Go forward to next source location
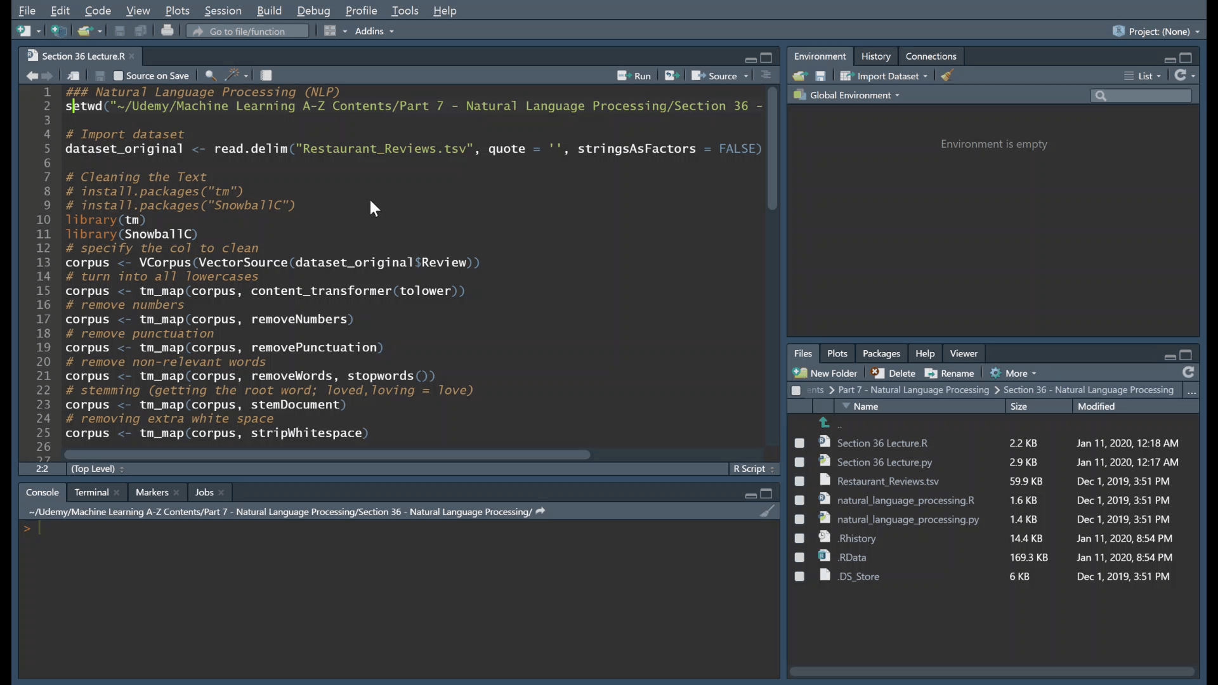Image resolution: width=1218 pixels, height=685 pixels. 47,76
